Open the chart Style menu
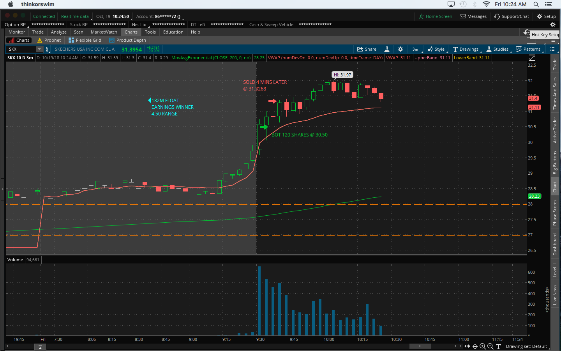 436,49
